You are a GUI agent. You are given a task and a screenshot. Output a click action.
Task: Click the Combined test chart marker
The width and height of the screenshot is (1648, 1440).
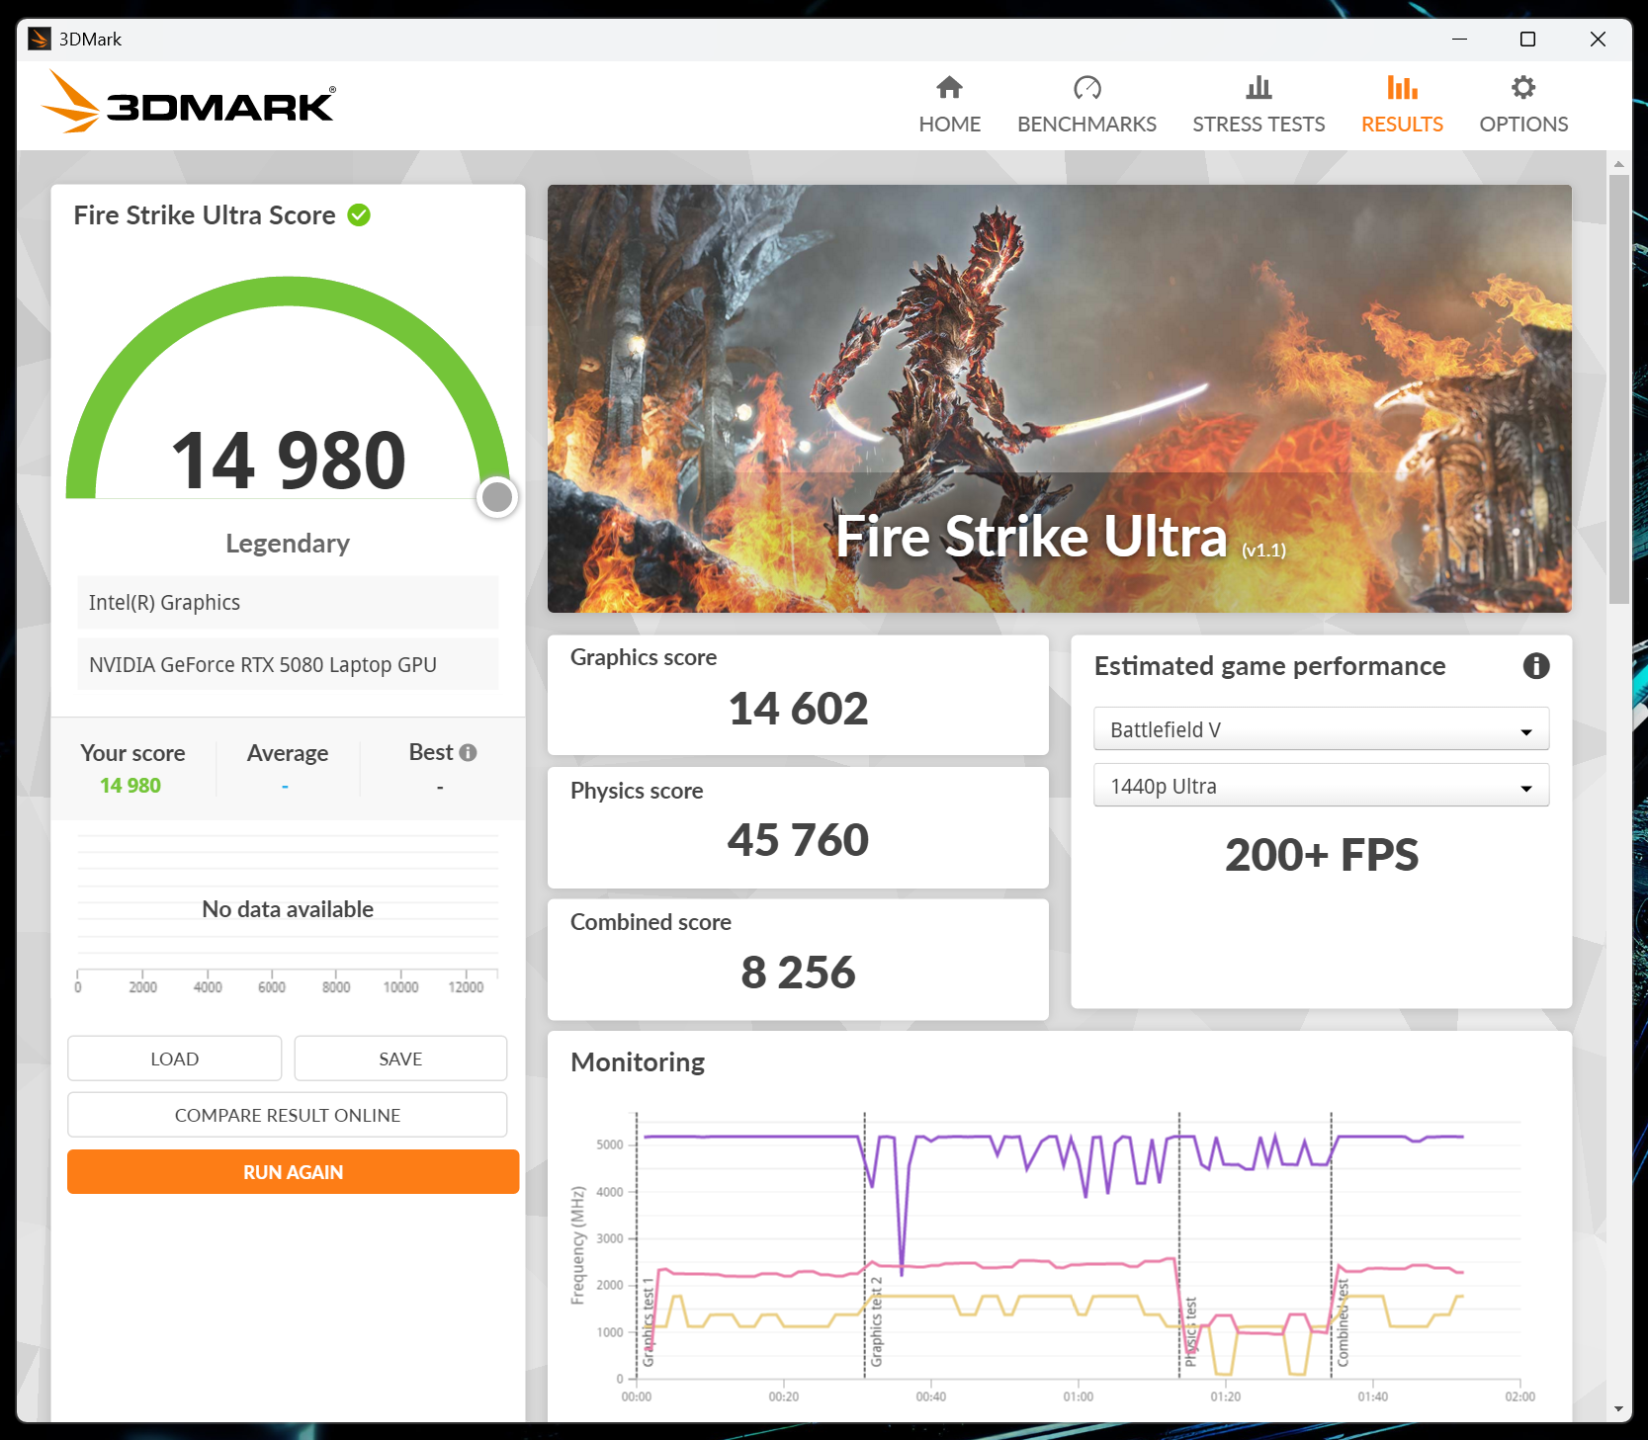click(1343, 1322)
